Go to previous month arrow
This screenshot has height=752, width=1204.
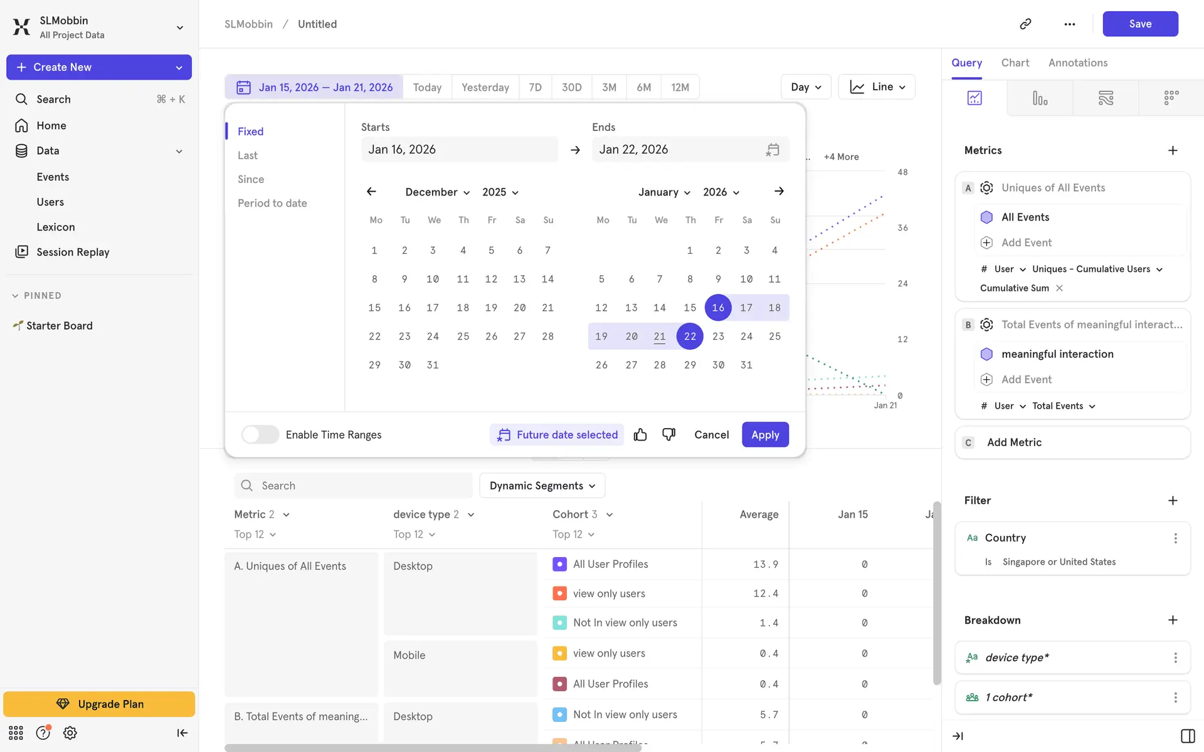371,191
